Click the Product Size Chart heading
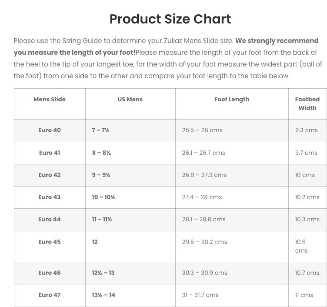This screenshot has height=307, width=327. (170, 19)
